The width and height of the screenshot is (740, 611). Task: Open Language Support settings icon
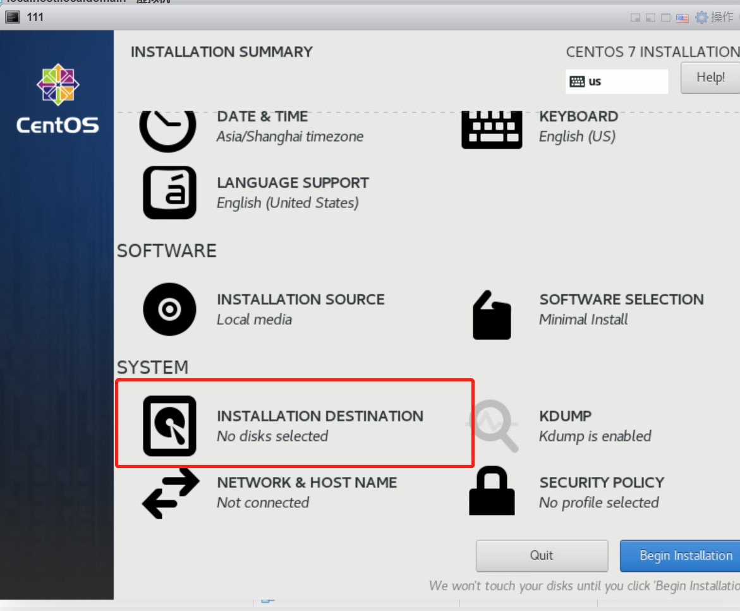tap(169, 193)
